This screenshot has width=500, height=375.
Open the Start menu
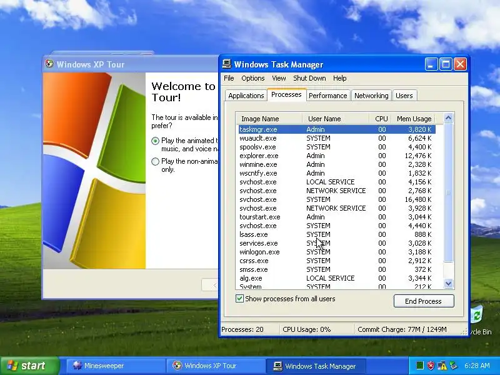29,366
